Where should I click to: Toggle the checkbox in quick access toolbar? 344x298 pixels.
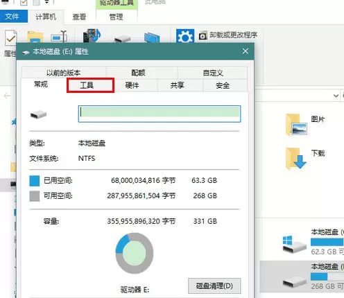(x=24, y=2)
